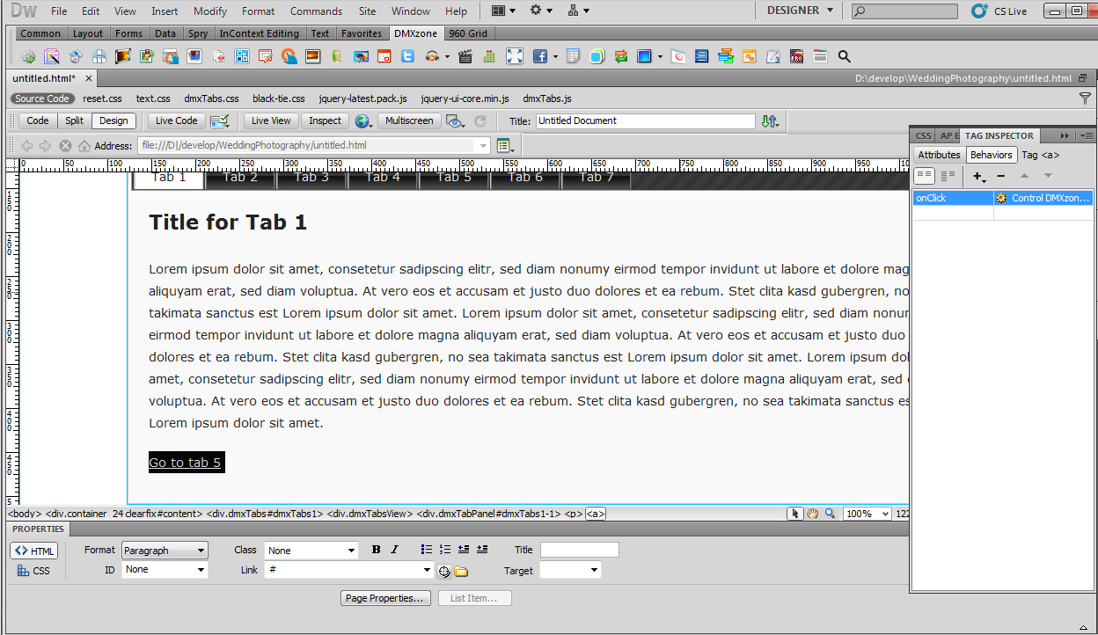Open dmxTabs.css related file
The image size is (1098, 635).
pyautogui.click(x=211, y=99)
